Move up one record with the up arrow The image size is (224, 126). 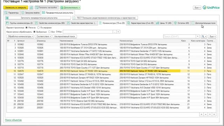(x=205, y=114)
